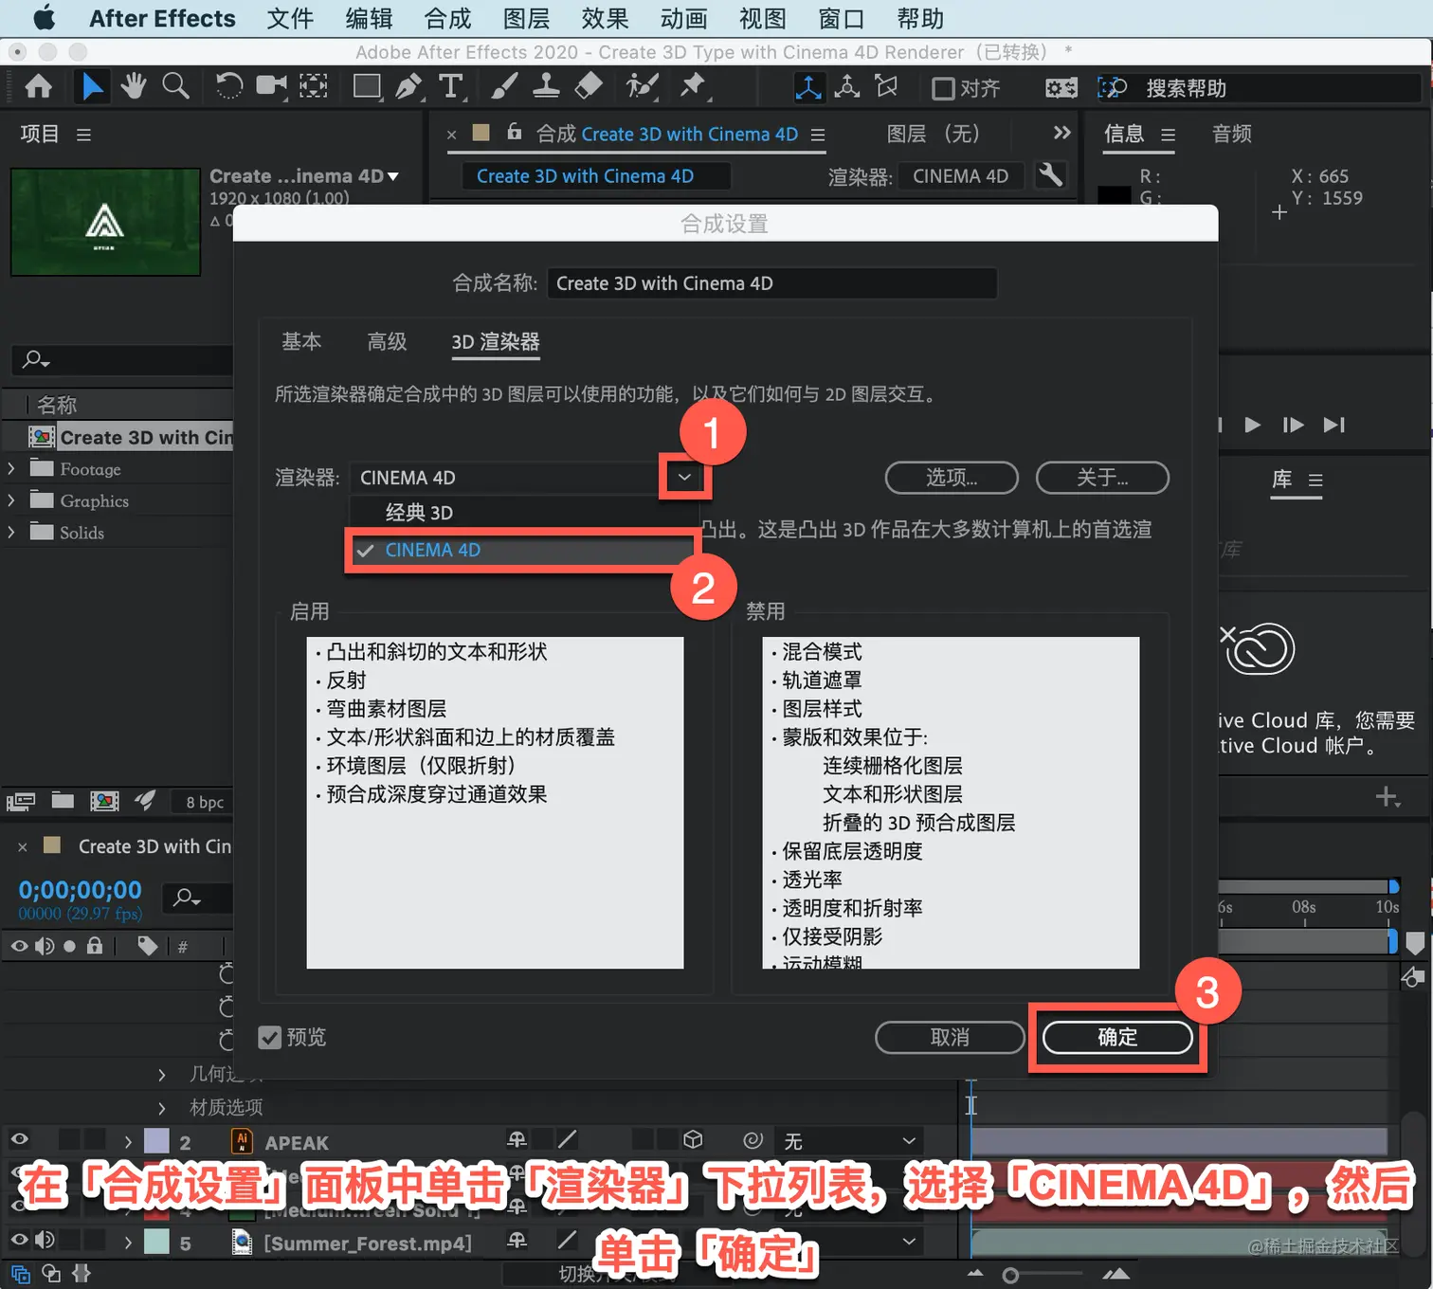Click the 关于... button
The width and height of the screenshot is (1433, 1289).
[1102, 478]
